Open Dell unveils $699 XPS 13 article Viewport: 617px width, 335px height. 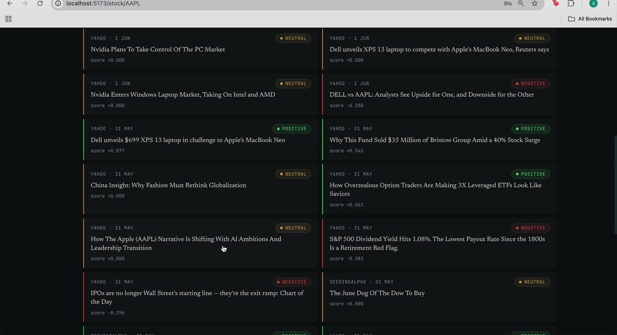click(188, 140)
